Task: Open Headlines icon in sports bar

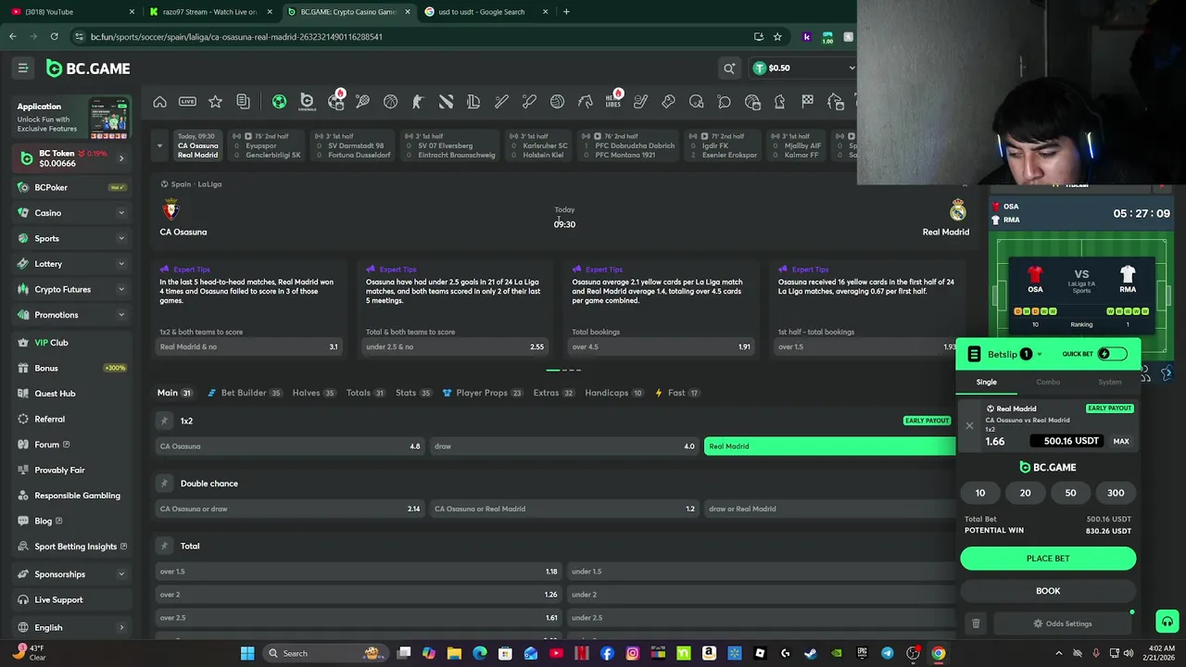Action: 613,102
